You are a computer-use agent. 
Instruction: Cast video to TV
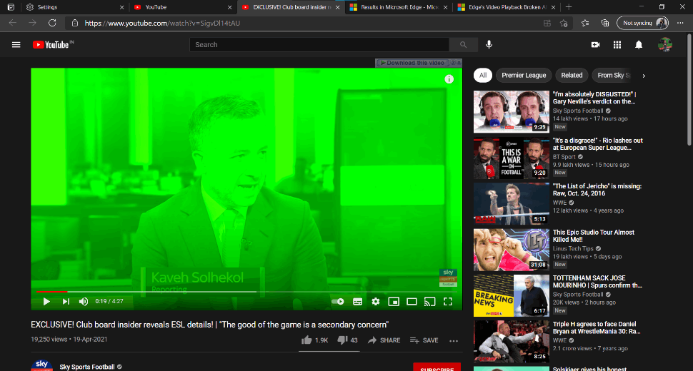coord(429,301)
